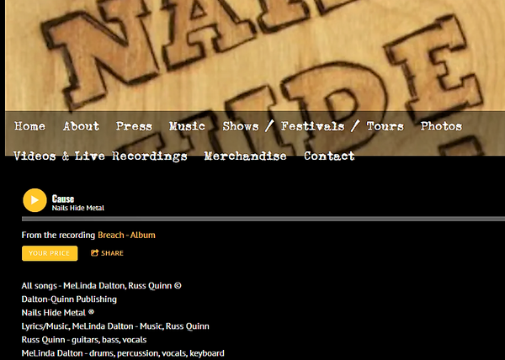
Task: Seek within the track progress bar
Action: 263,219
